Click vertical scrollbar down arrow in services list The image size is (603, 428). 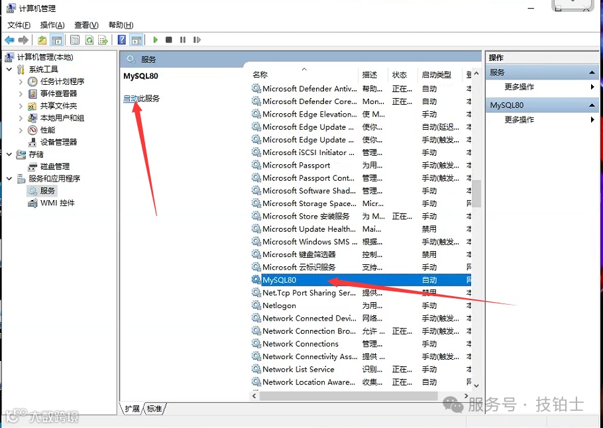[476, 386]
